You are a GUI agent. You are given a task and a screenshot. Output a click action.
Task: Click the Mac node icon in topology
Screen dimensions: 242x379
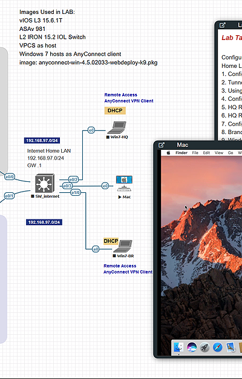click(x=124, y=184)
